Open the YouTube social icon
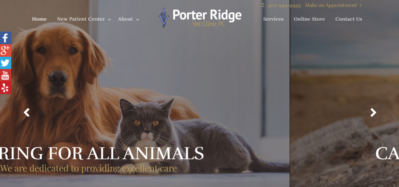The width and height of the screenshot is (399, 187). pos(5,75)
